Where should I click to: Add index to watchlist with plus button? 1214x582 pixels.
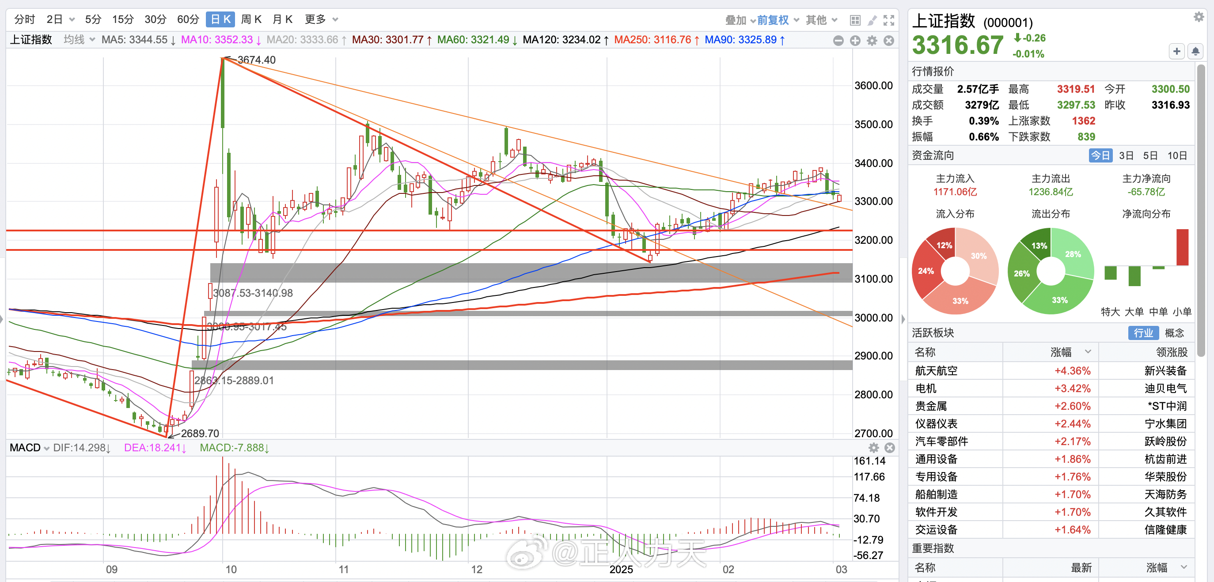(1176, 51)
